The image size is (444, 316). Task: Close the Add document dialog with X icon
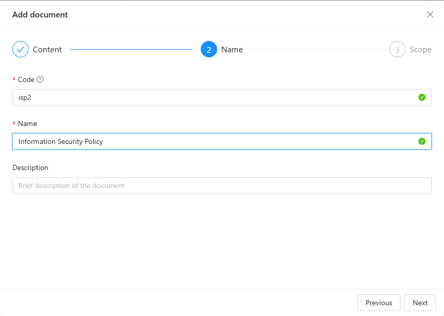[430, 14]
